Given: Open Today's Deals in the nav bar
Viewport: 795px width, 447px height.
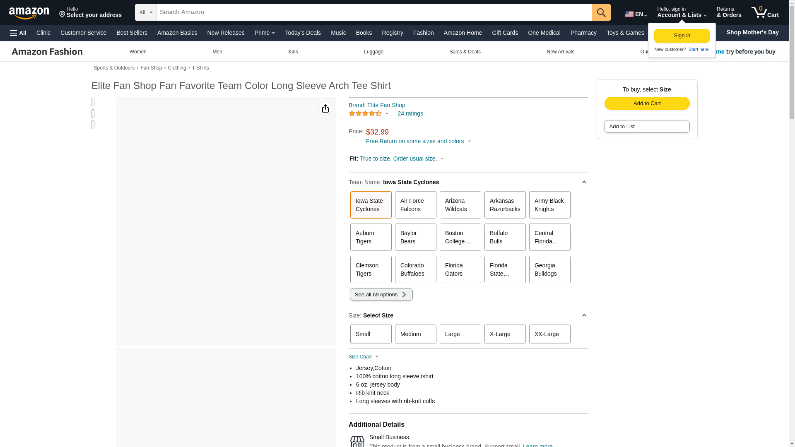Looking at the screenshot, I should pyautogui.click(x=303, y=33).
